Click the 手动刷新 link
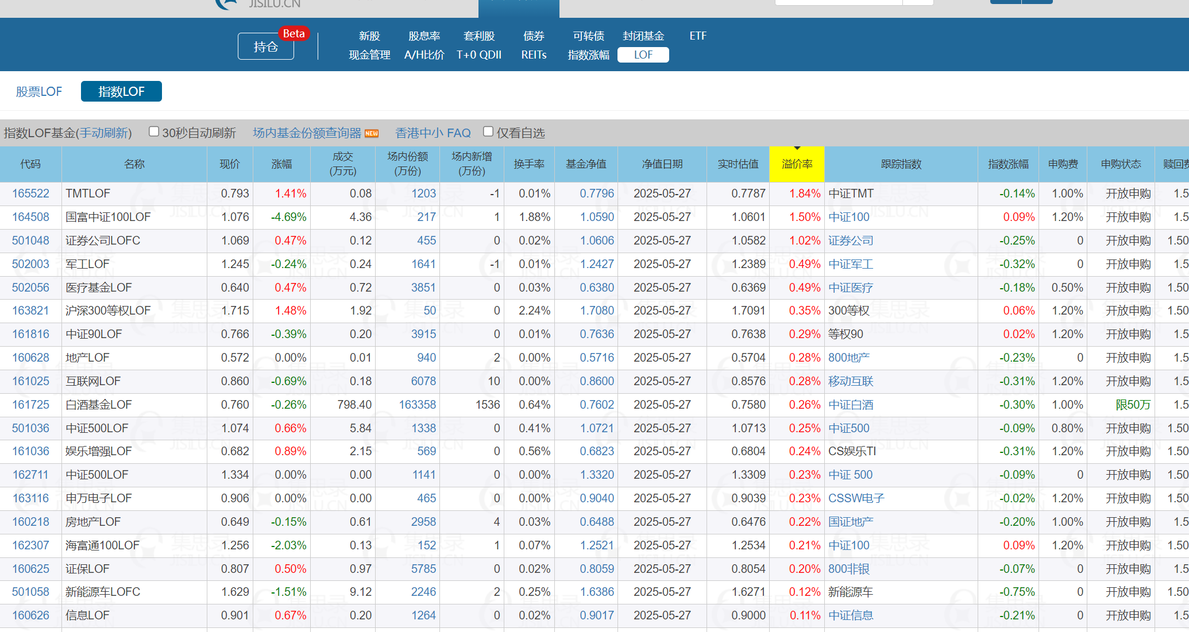1189x632 pixels. [104, 133]
